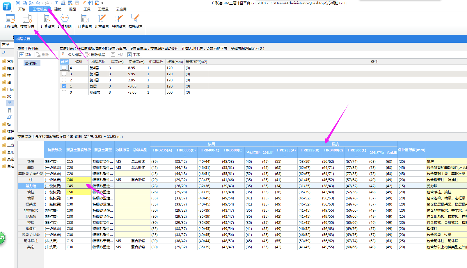
Task: Click the query magnifier icon in quick toolbar
Action: coord(70,3)
